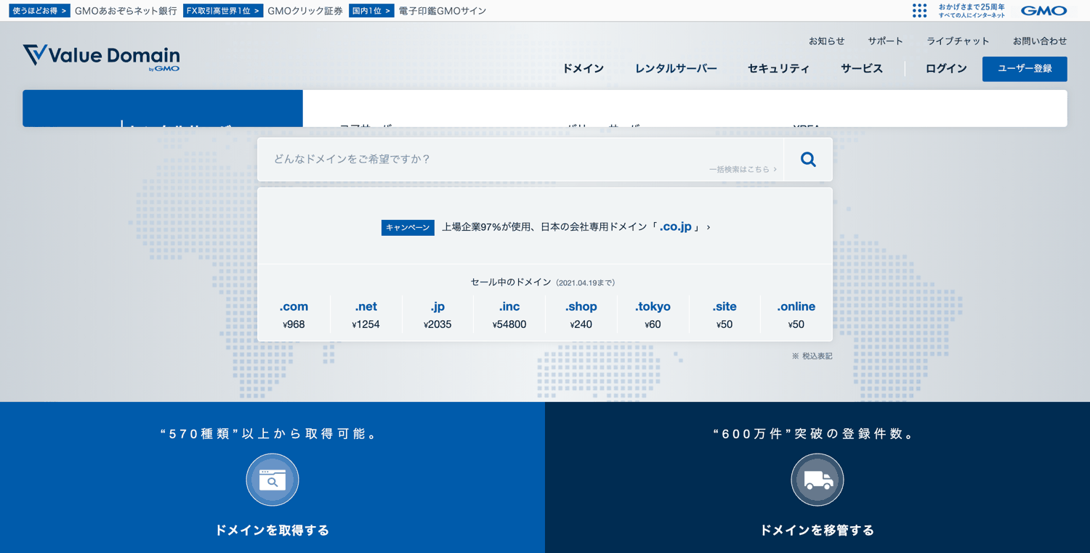Screen dimensions: 1090x553
Task: Open the レンタルサーバー menu
Action: 676,68
